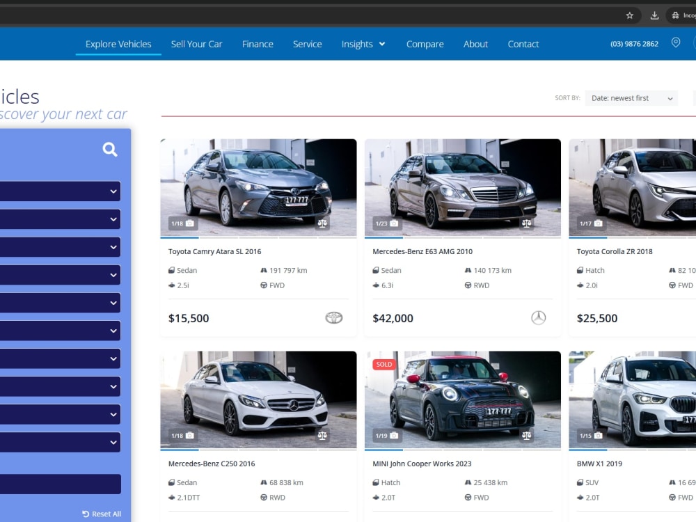This screenshot has width=696, height=522.
Task: Open the About menu item
Action: 475,44
